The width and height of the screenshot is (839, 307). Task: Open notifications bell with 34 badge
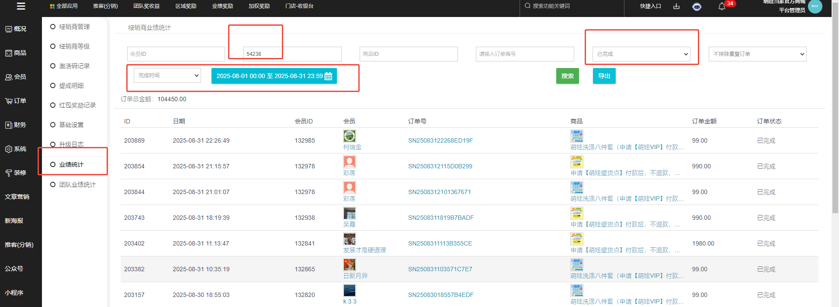tap(722, 7)
